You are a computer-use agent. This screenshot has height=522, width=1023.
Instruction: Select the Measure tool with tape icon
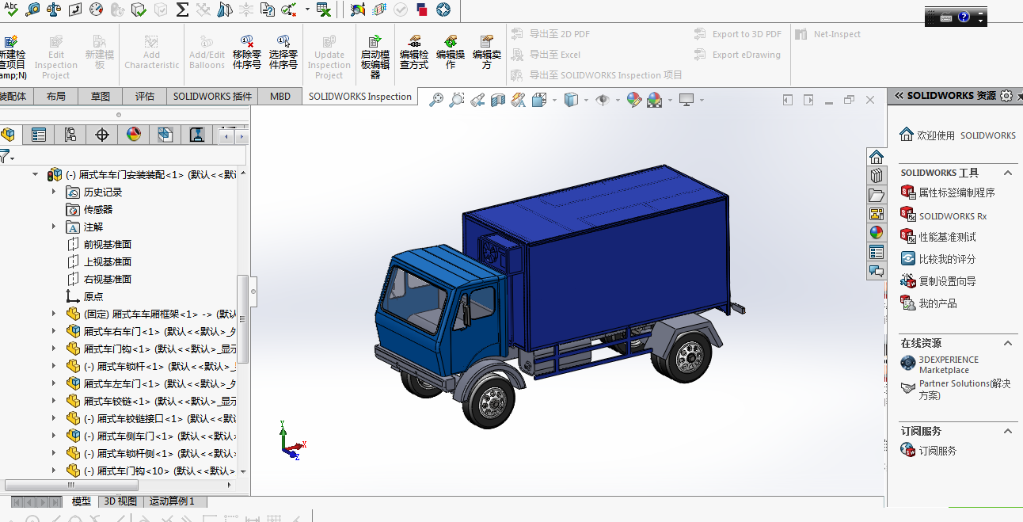[32, 10]
